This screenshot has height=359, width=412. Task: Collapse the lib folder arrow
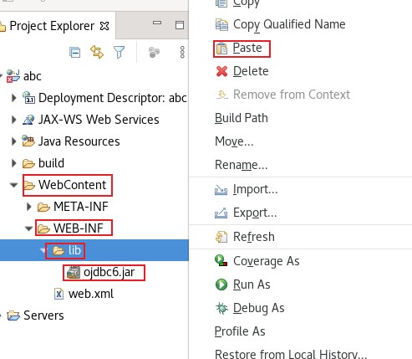[x=43, y=250]
